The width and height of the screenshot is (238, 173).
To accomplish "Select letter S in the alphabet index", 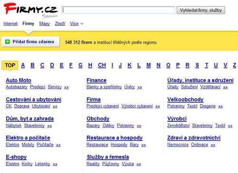I will (197, 65).
